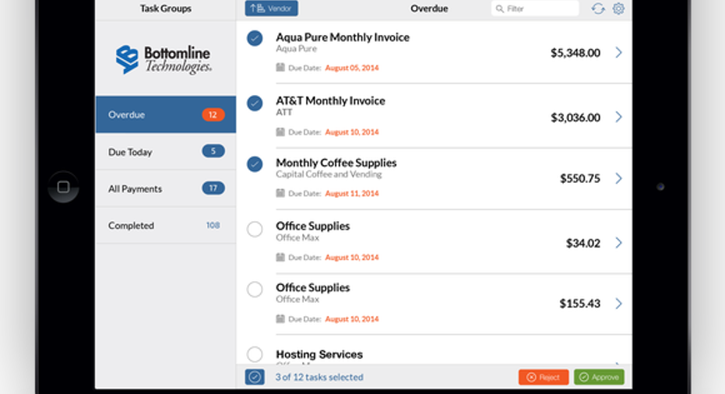Screen dimensions: 725x394
Task: Toggle select-all tasks checkbox in bottom bar
Action: 255,377
